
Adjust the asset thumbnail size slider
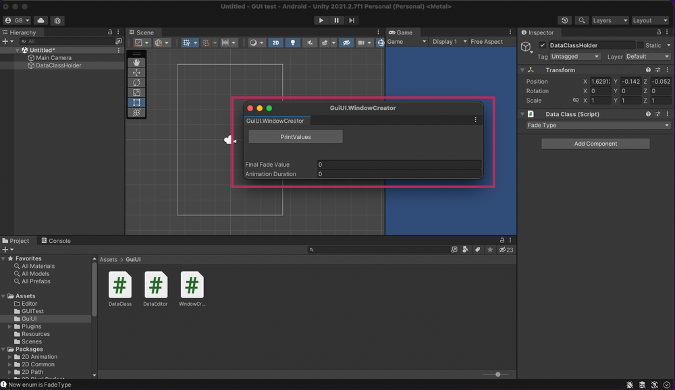(497, 374)
